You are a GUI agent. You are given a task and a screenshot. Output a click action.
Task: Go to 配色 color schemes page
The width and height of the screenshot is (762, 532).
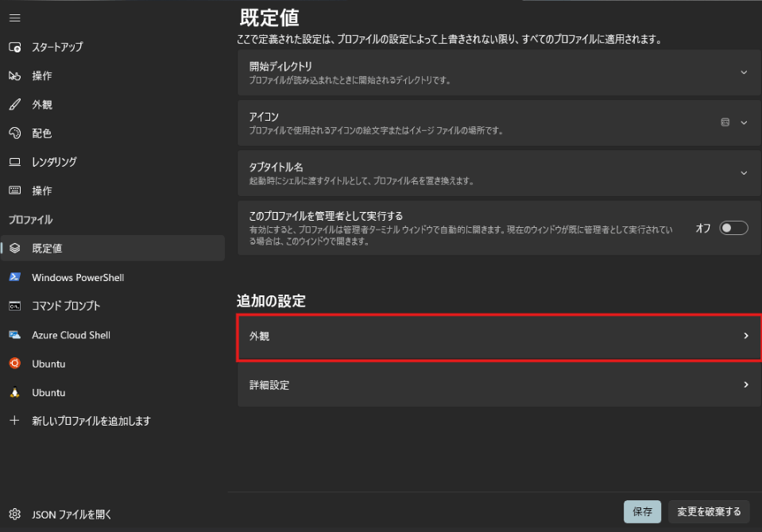tap(113, 133)
